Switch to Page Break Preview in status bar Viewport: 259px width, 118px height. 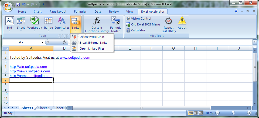point(201,113)
